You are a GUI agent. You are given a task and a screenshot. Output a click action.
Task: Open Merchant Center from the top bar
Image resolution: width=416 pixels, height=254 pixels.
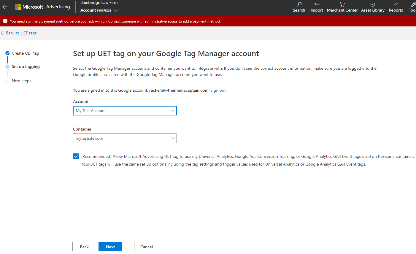342,7
